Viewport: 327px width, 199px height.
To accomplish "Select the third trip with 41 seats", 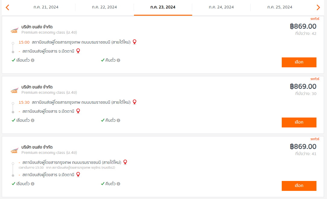I will [299, 186].
